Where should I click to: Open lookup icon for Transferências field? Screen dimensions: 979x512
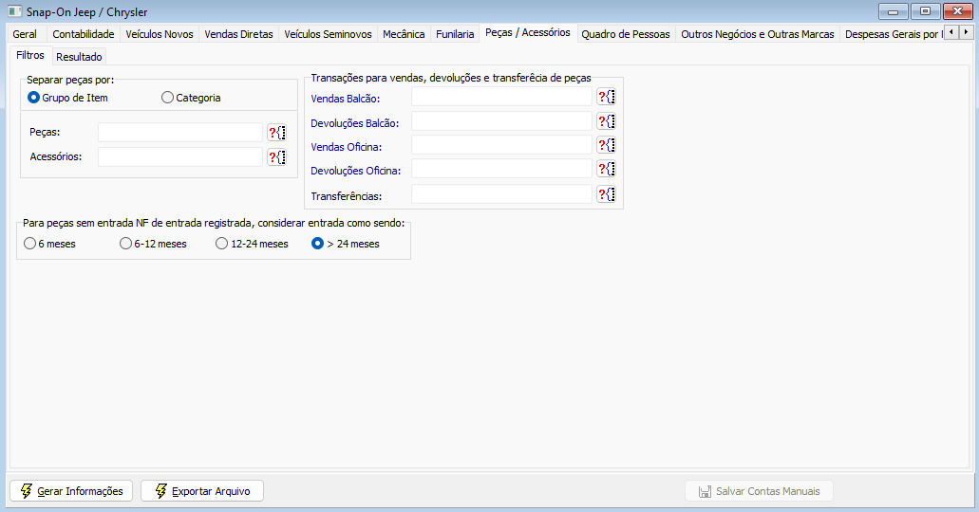point(606,195)
